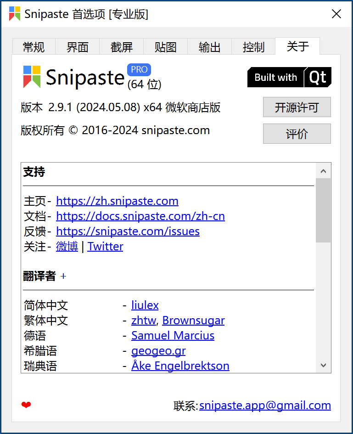Screen dimensions: 353x434
Task: Switch to the 控制 tab
Action: tap(253, 47)
